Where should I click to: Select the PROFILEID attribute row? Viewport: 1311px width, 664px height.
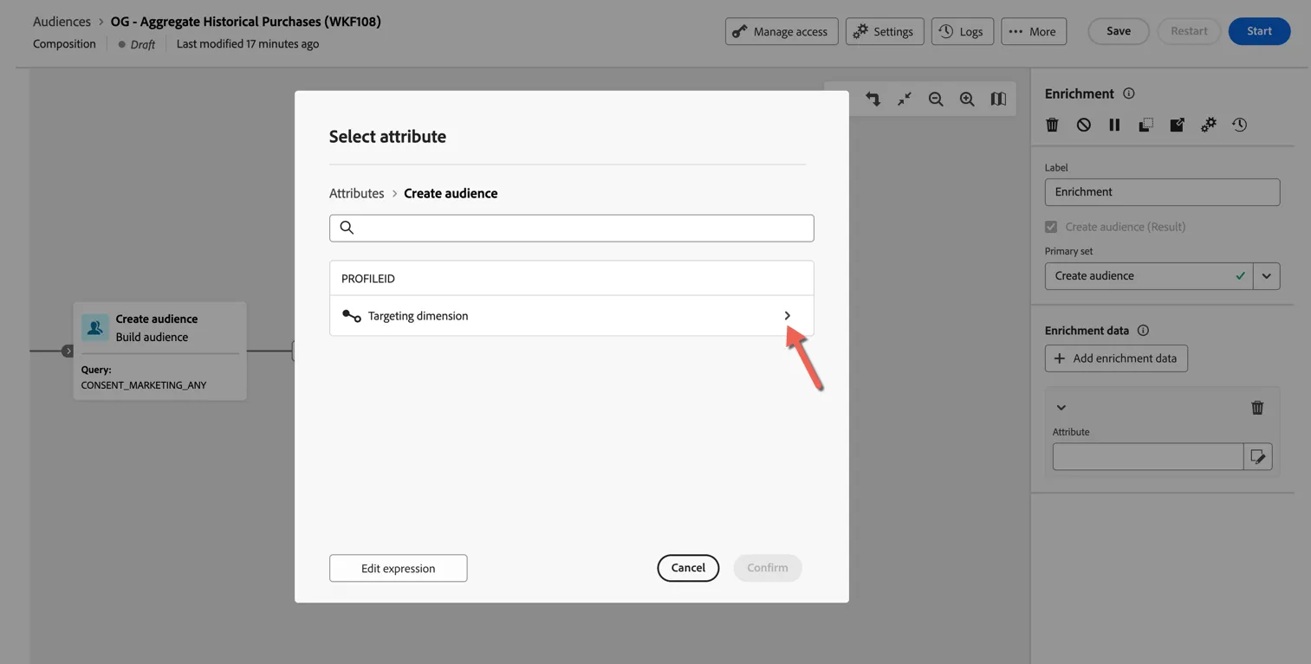[x=571, y=279]
